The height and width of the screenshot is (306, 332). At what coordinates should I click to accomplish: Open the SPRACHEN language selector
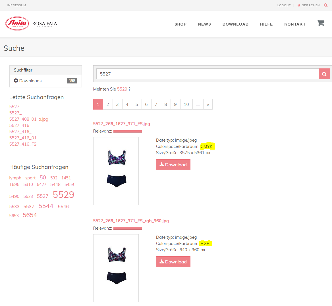[309, 5]
